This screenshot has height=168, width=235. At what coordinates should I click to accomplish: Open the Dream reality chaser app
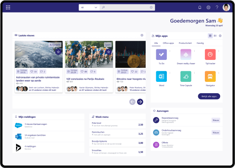(x=186, y=54)
